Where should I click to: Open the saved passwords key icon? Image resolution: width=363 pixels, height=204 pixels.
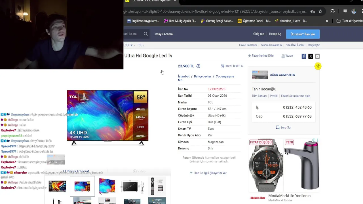tap(313, 11)
